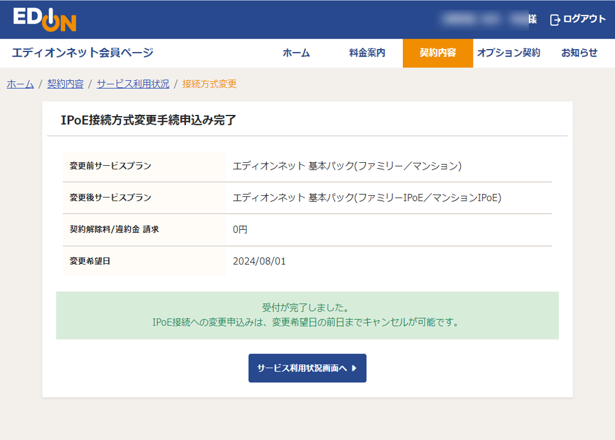Open the 料金案内 navigation item

coord(368,53)
